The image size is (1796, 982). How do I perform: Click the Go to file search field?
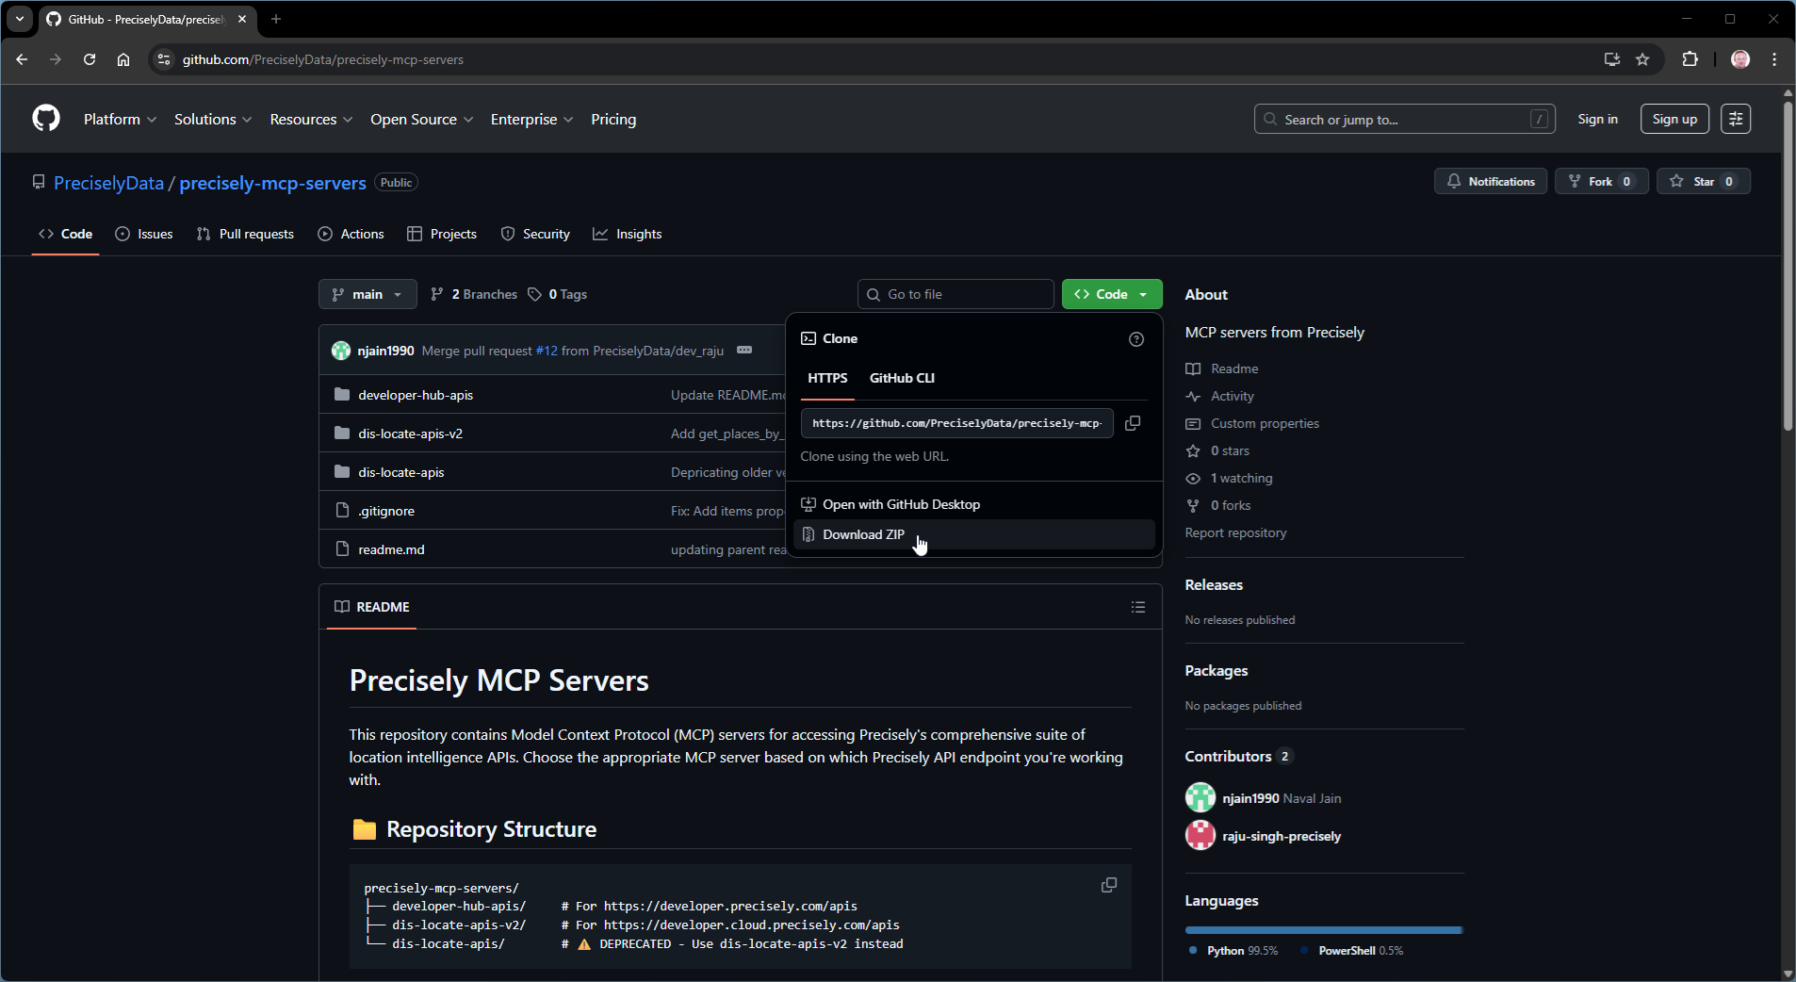[956, 294]
